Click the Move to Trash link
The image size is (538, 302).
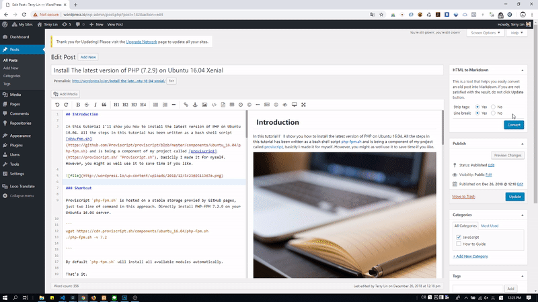point(463,197)
